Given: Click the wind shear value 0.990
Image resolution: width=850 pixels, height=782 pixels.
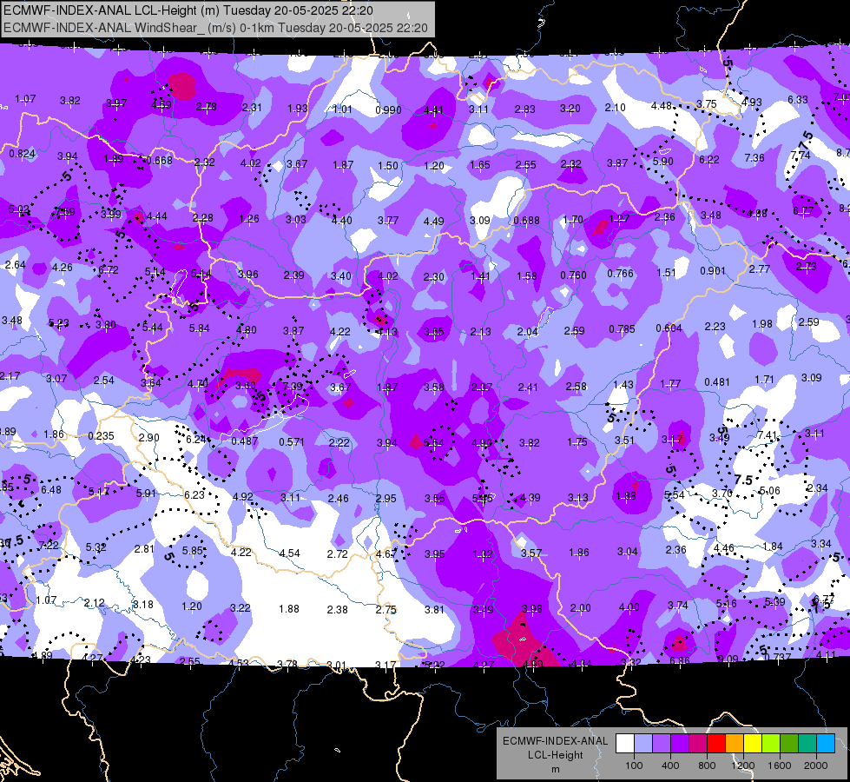Looking at the screenshot, I should [388, 110].
